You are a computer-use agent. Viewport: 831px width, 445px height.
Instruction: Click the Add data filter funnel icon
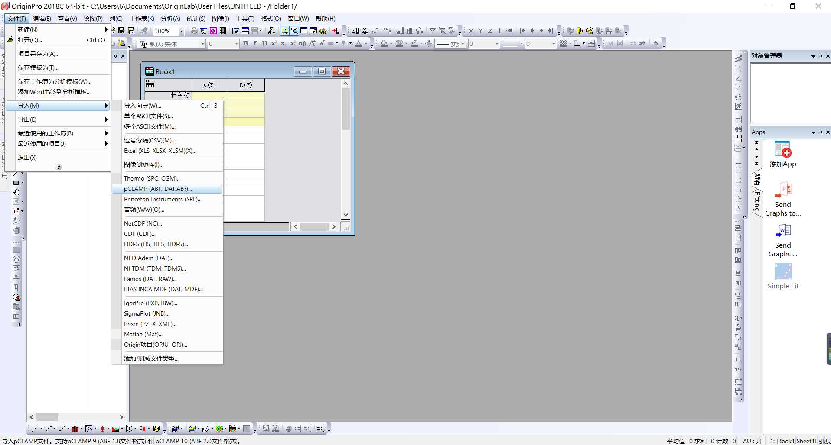click(433, 31)
